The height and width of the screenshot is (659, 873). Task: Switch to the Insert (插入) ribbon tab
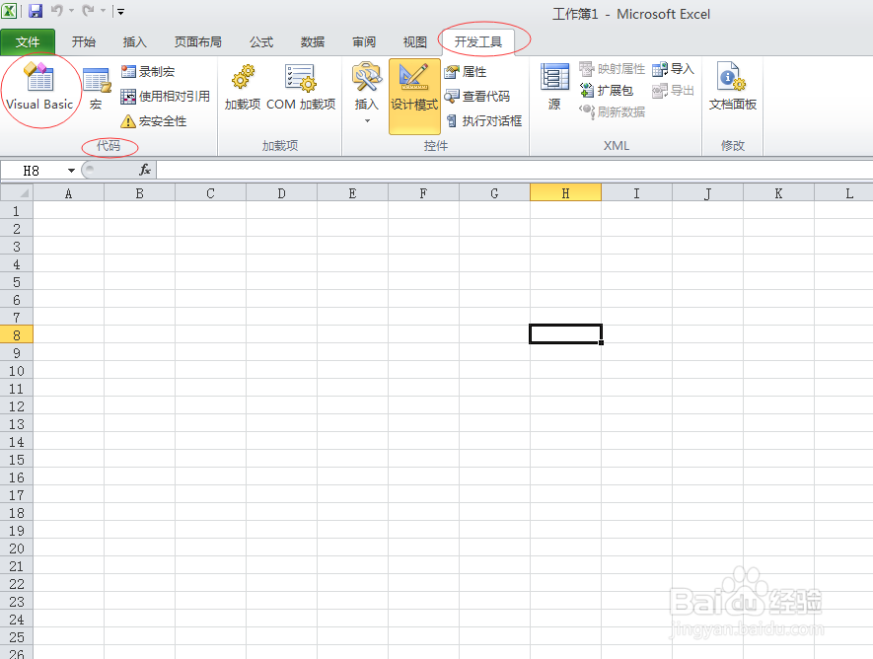(135, 41)
